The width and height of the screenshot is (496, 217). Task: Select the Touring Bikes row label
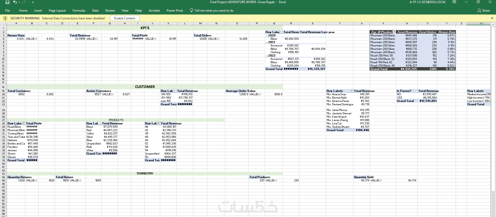(x=16, y=133)
